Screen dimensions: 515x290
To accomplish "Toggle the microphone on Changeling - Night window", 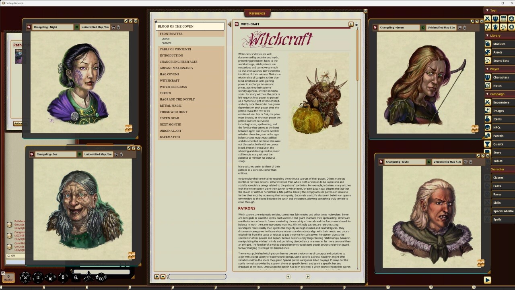I will coord(119,27).
